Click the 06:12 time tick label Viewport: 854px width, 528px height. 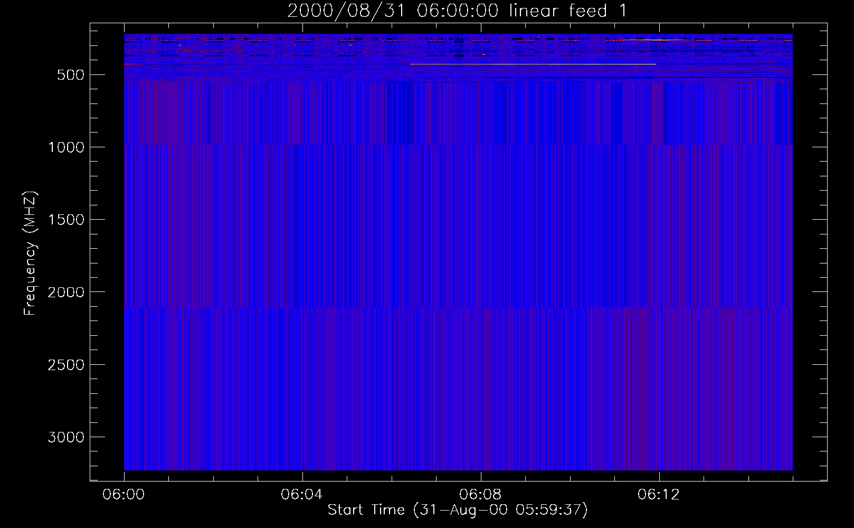(x=659, y=495)
